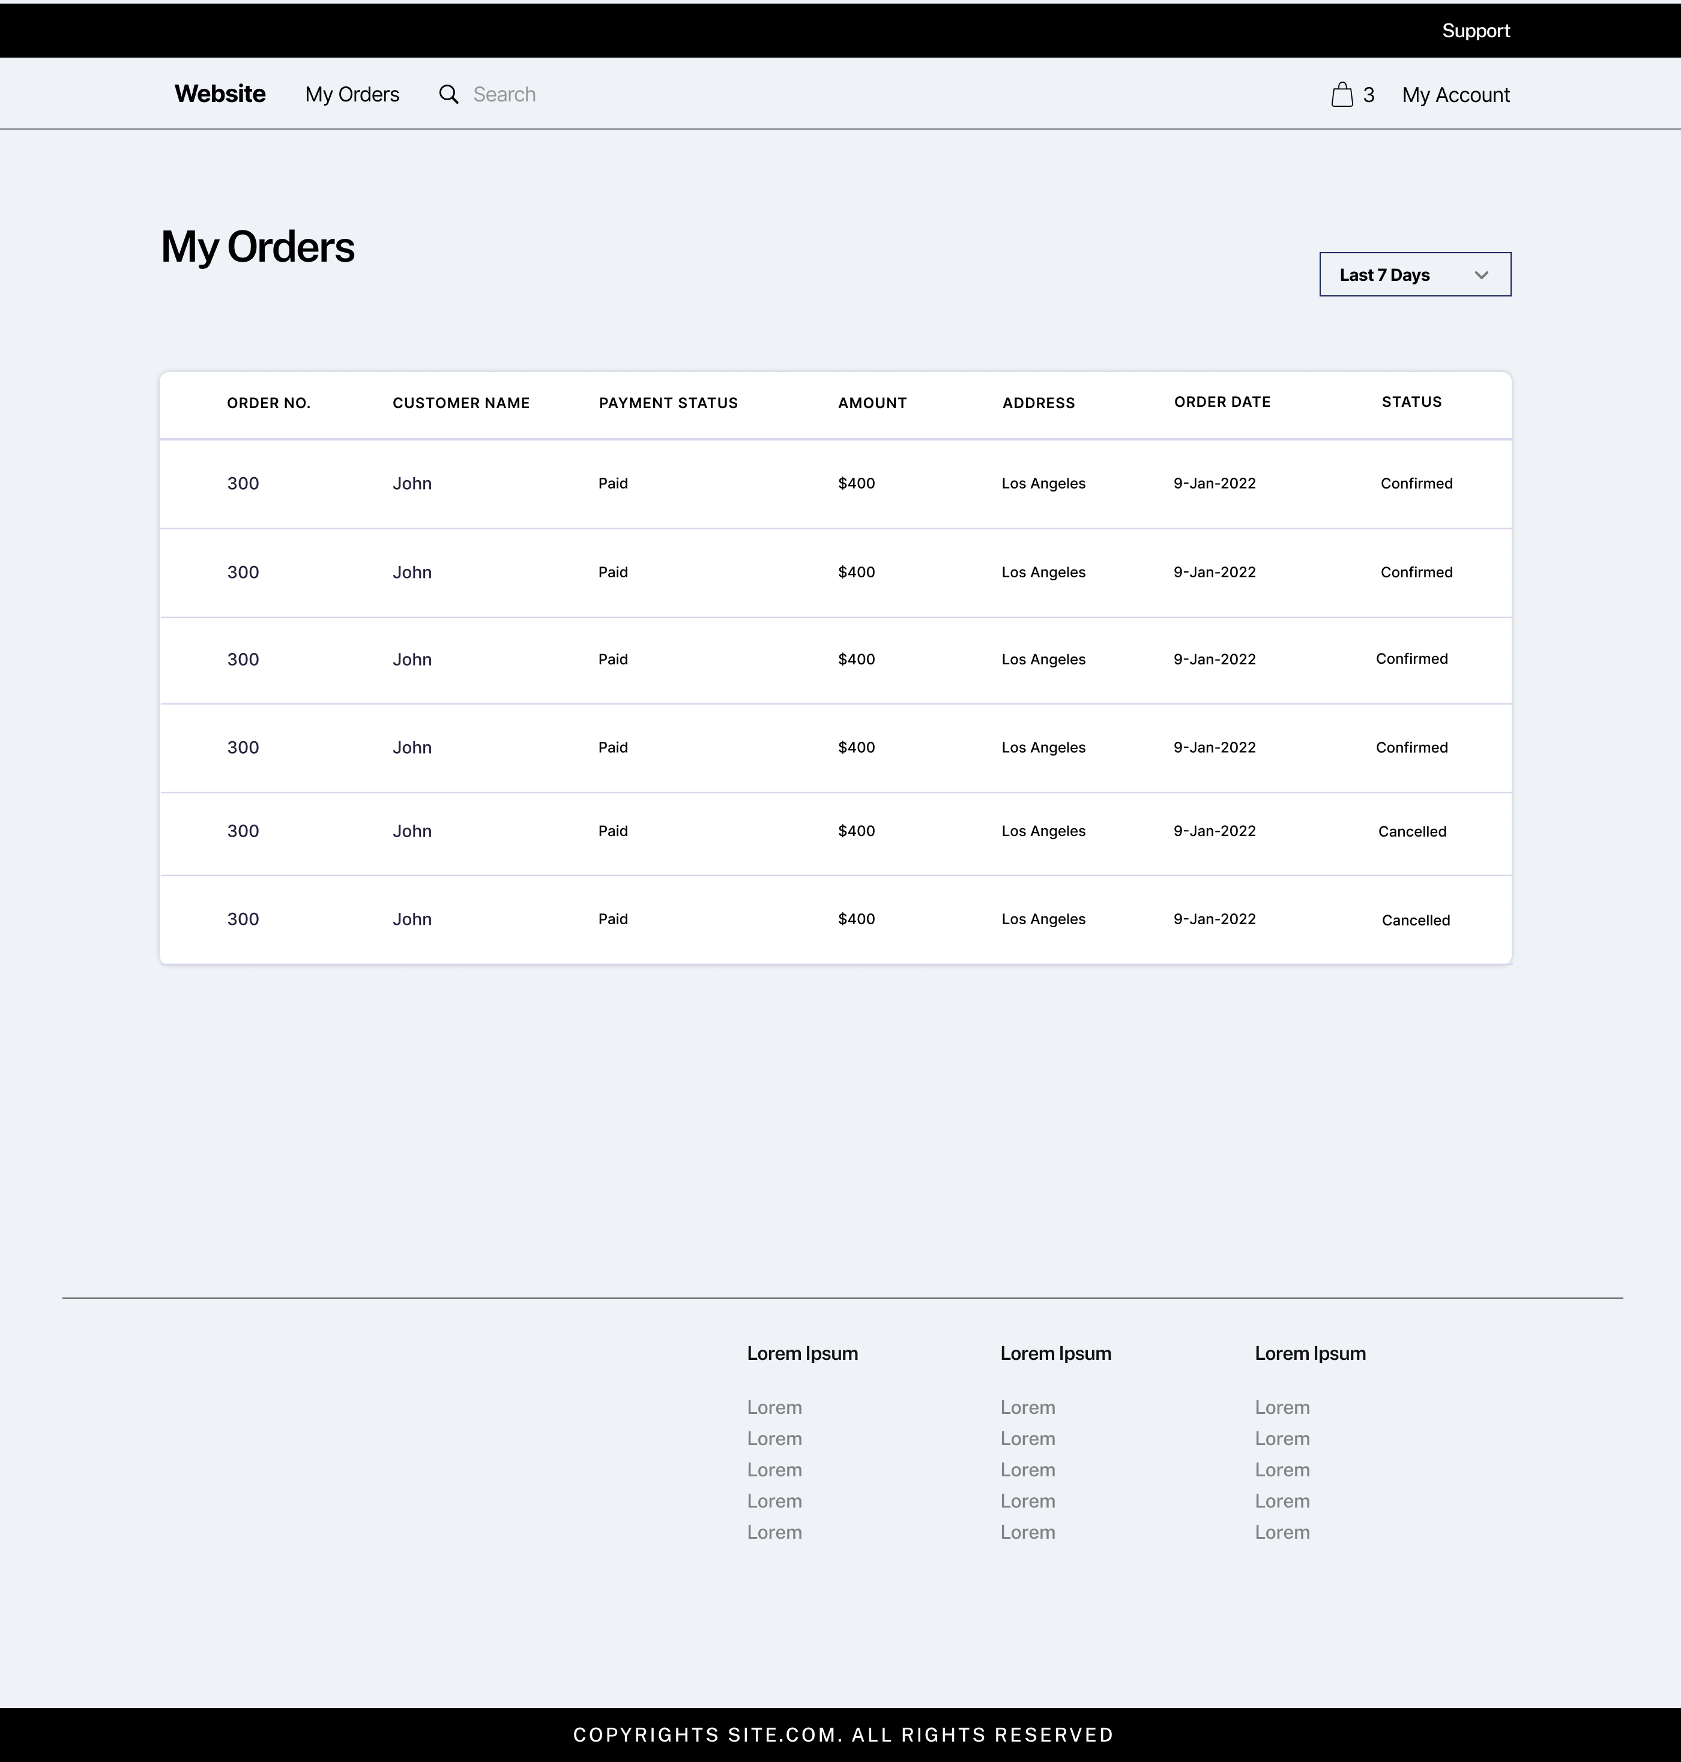Click $400 in the second order row
The width and height of the screenshot is (1681, 1762).
857,573
